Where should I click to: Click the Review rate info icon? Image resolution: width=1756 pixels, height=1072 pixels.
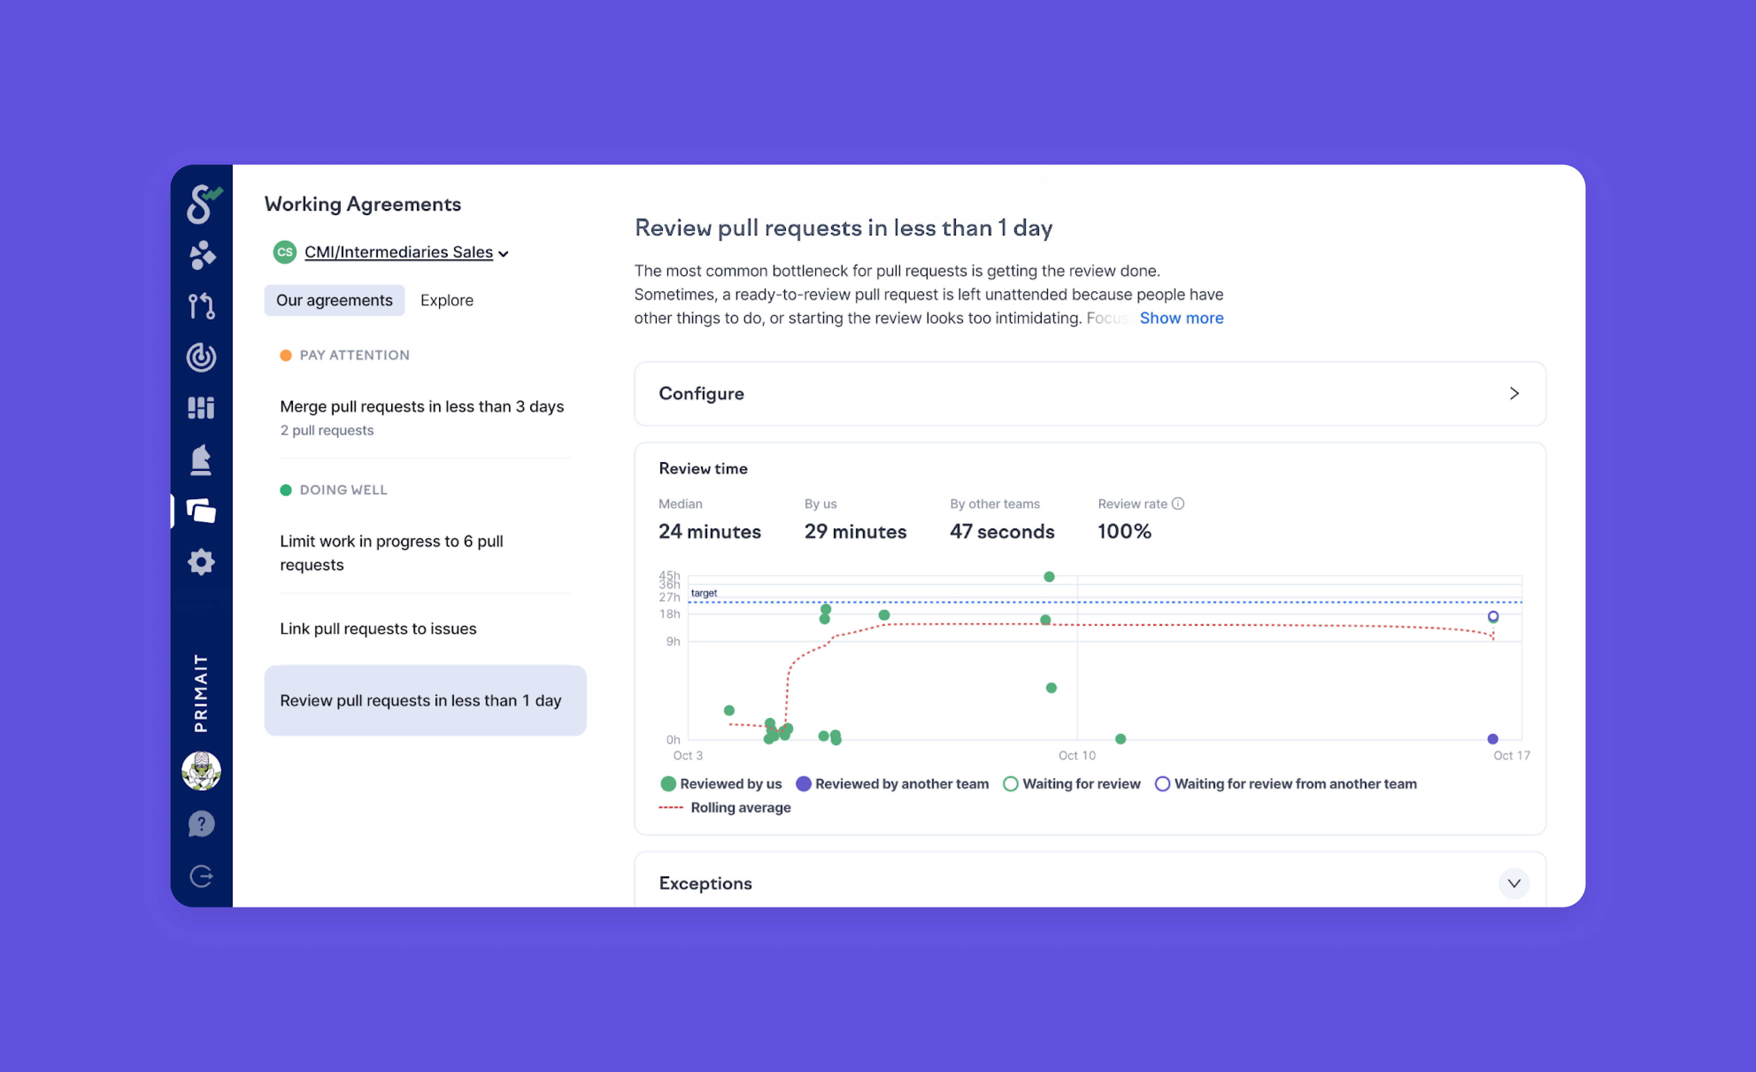click(x=1178, y=504)
